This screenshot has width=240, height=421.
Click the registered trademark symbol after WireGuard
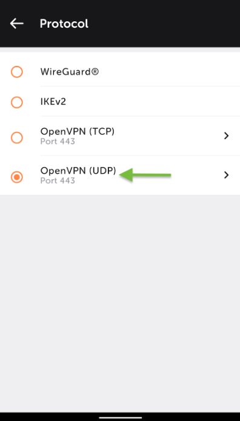[x=95, y=71]
